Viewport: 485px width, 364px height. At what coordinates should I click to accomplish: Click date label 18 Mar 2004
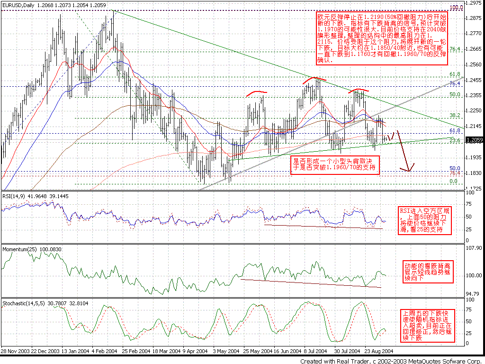[166, 351]
